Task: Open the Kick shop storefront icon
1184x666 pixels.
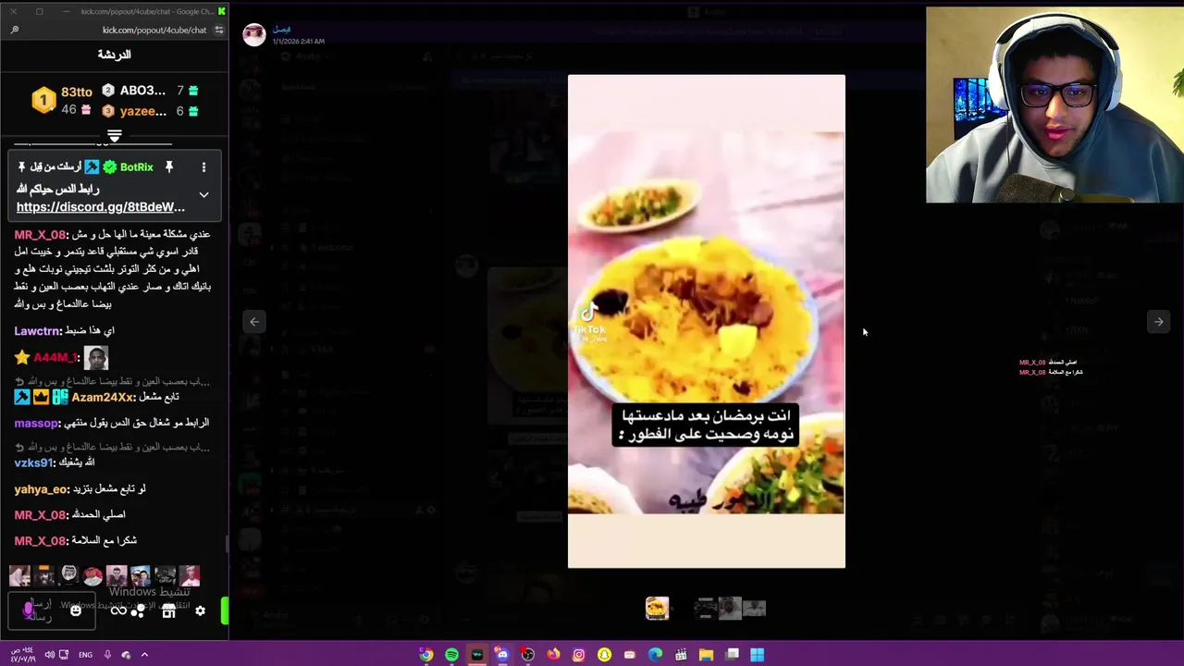Action: tap(168, 610)
